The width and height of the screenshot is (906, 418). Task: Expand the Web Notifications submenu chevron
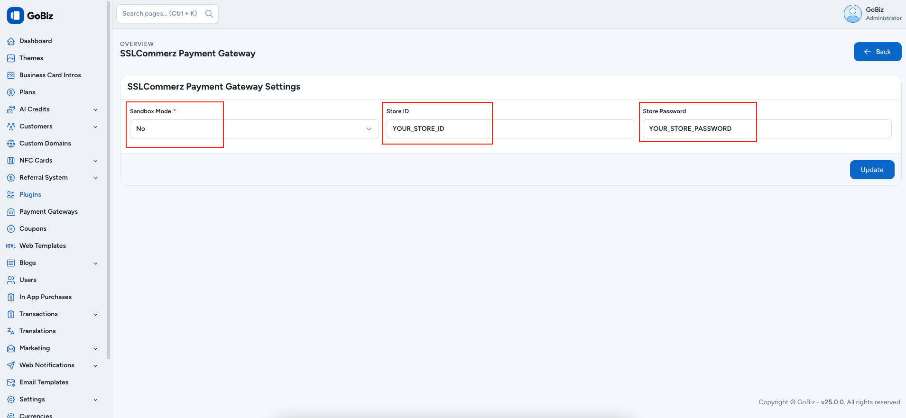tap(95, 366)
